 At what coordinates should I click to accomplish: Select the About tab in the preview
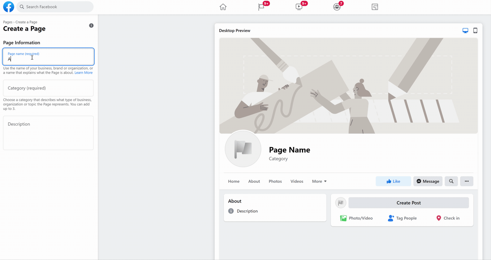254,181
